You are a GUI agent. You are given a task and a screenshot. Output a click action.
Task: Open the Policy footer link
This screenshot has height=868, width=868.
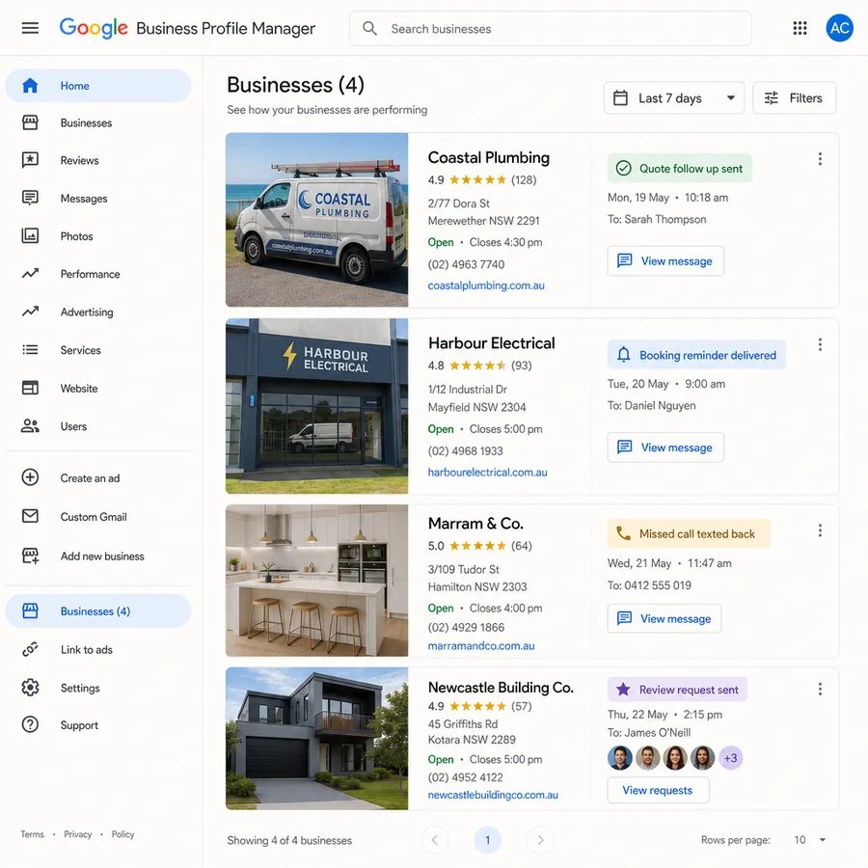(122, 833)
